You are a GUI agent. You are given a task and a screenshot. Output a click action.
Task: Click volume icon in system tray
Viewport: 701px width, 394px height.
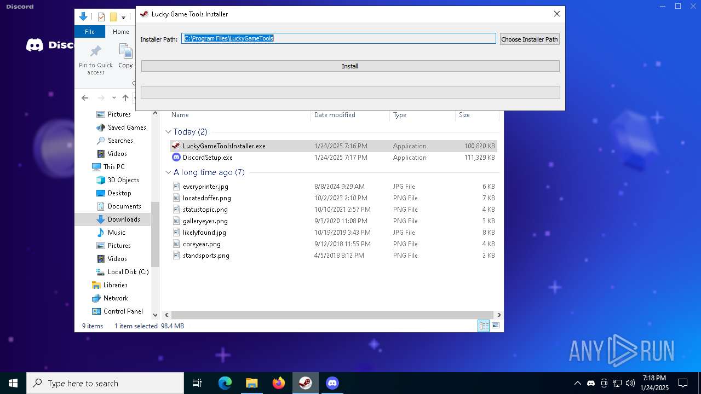click(630, 383)
